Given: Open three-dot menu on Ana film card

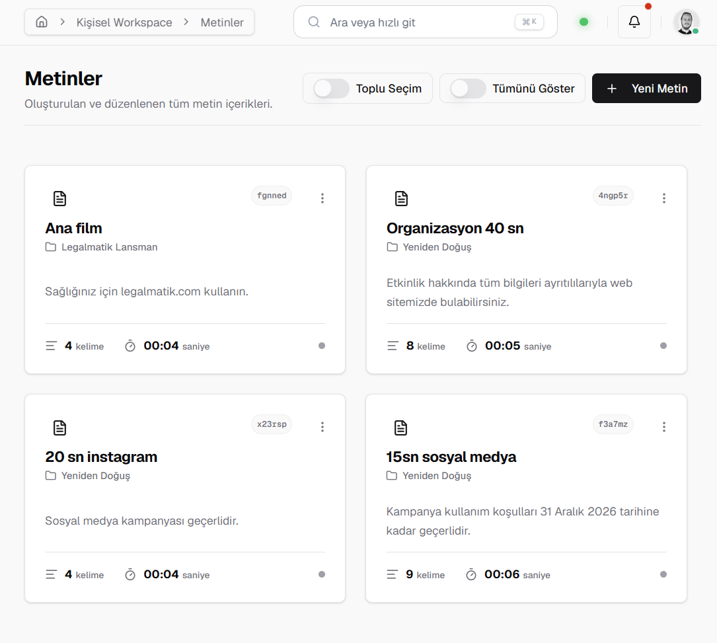Looking at the screenshot, I should [x=322, y=198].
